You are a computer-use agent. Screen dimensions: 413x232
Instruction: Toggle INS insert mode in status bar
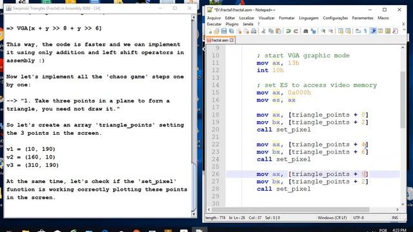click(394, 218)
